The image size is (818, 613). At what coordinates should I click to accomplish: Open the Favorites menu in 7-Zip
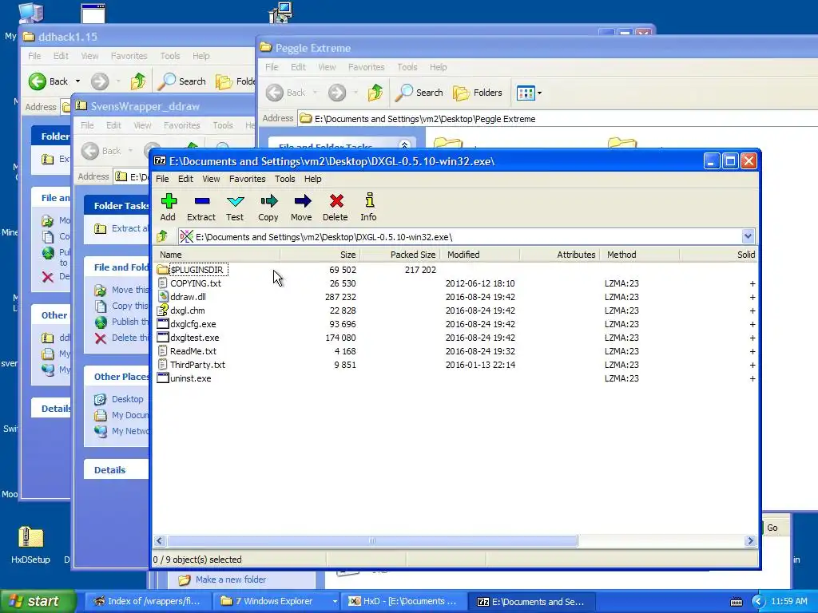coord(248,179)
